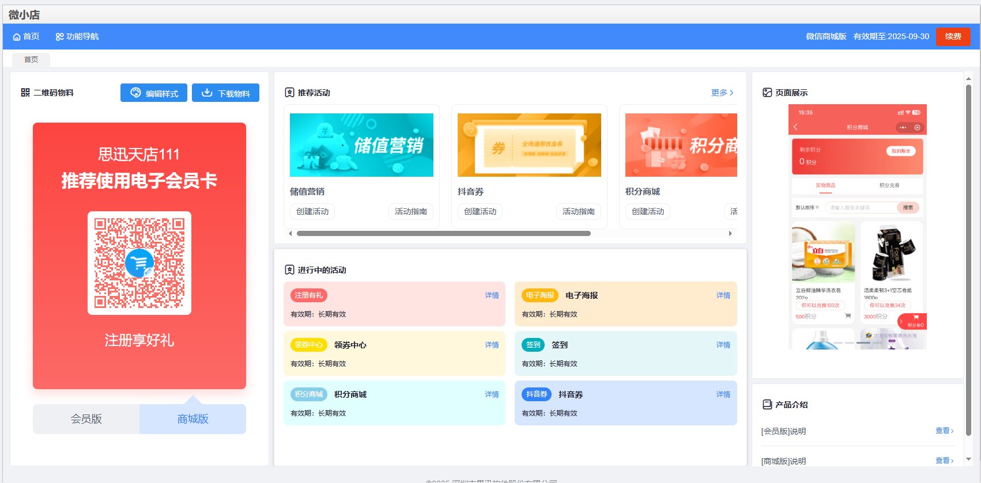The image size is (981, 483).
Task: Click the vertical scrollbar down arrow
Action: [969, 459]
